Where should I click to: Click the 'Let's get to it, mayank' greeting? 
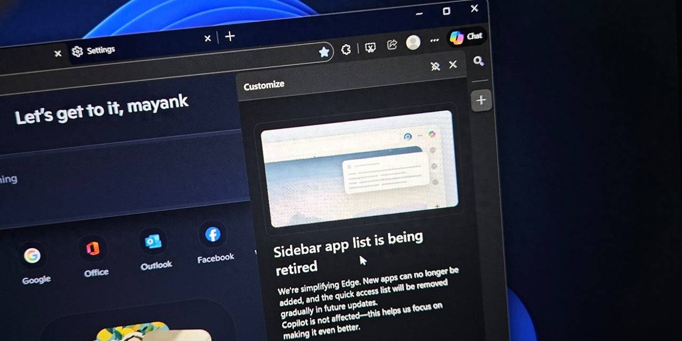click(101, 109)
